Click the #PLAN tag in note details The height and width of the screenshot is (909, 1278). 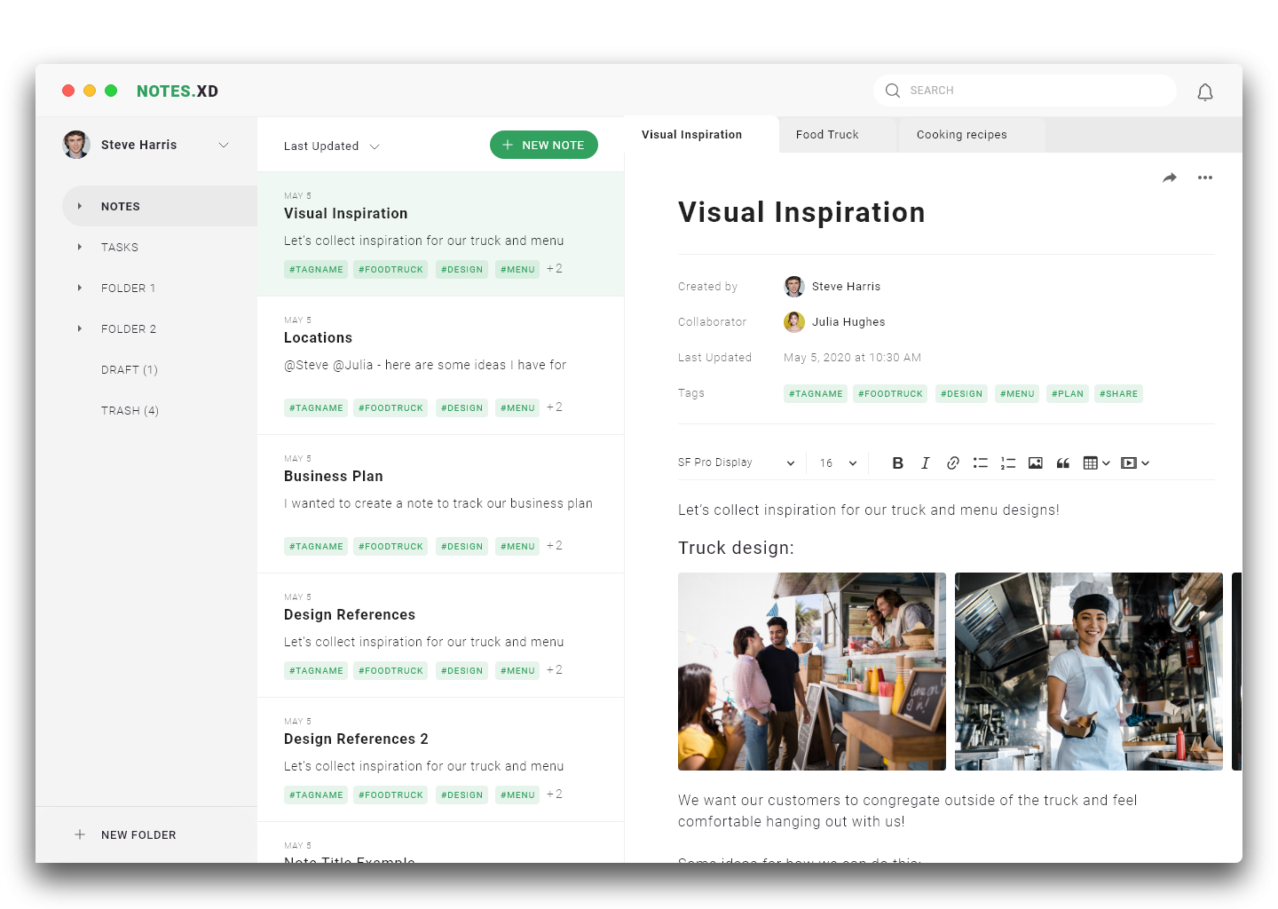tap(1067, 394)
